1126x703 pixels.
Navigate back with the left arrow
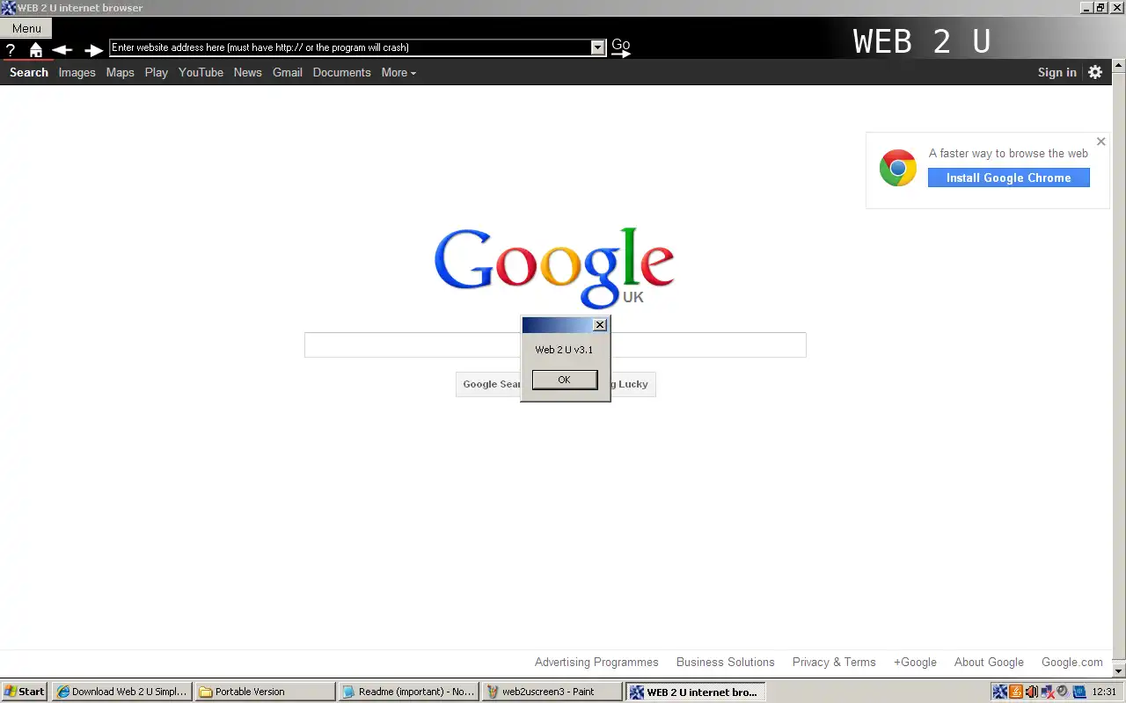pyautogui.click(x=62, y=50)
